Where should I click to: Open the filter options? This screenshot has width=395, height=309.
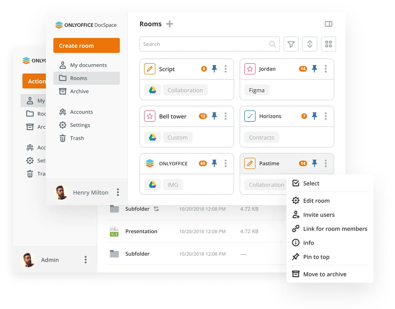click(291, 44)
